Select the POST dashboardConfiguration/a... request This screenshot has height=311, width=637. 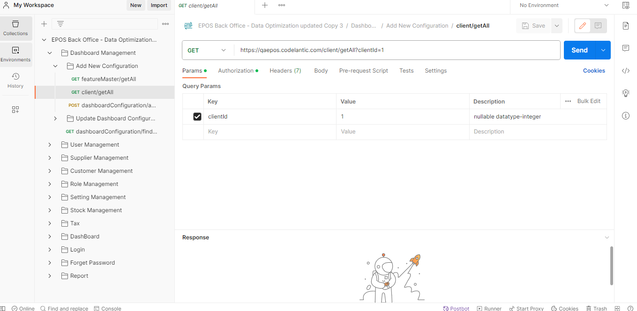click(112, 105)
